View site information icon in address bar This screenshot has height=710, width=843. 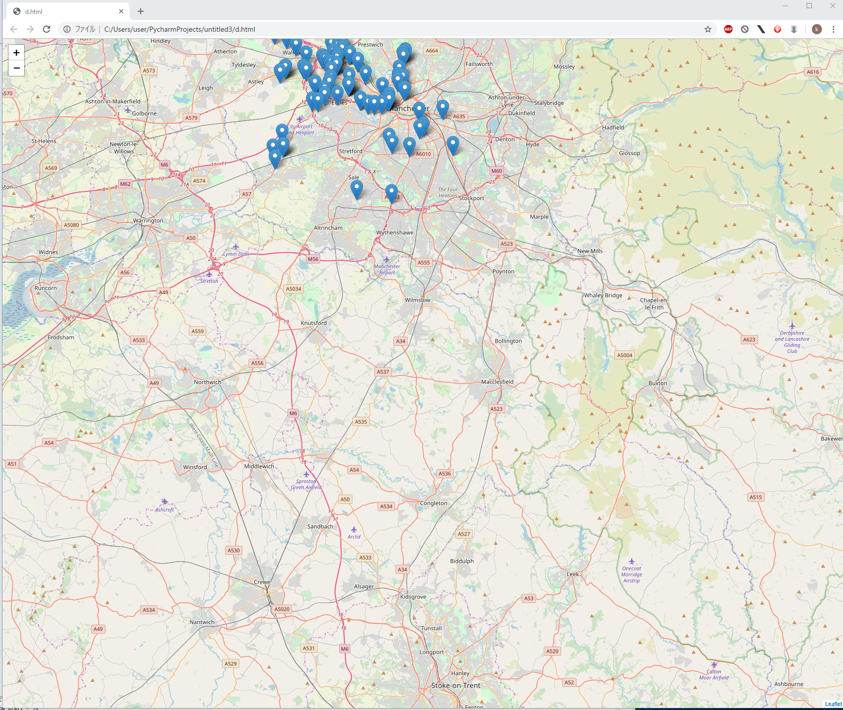click(x=67, y=29)
